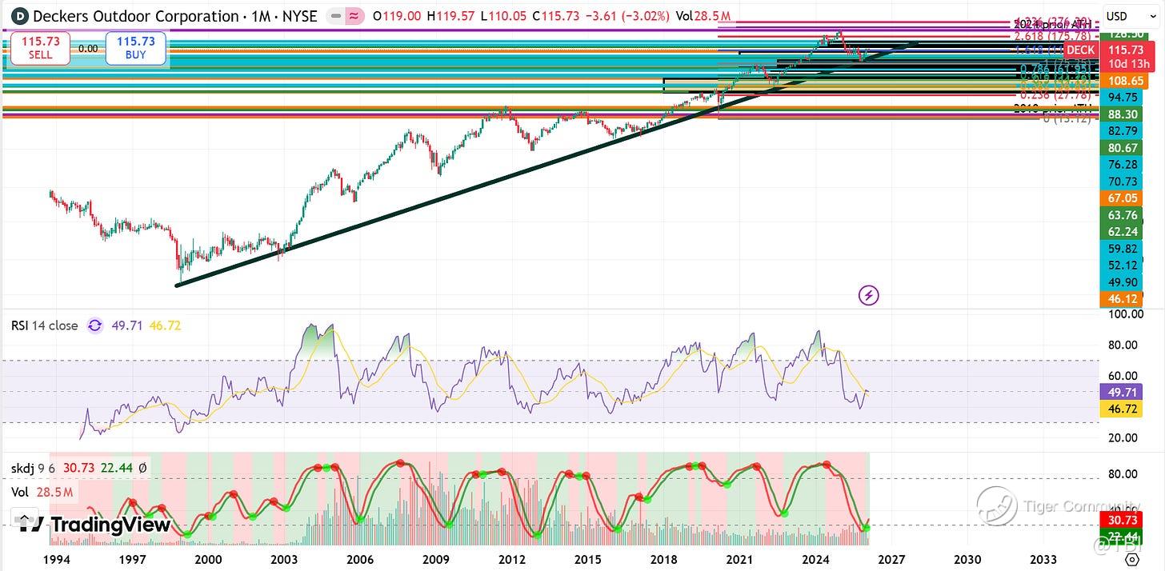Image resolution: width=1165 pixels, height=571 pixels.
Task: Click the Vol 28.5M value in header
Action: [703, 16]
